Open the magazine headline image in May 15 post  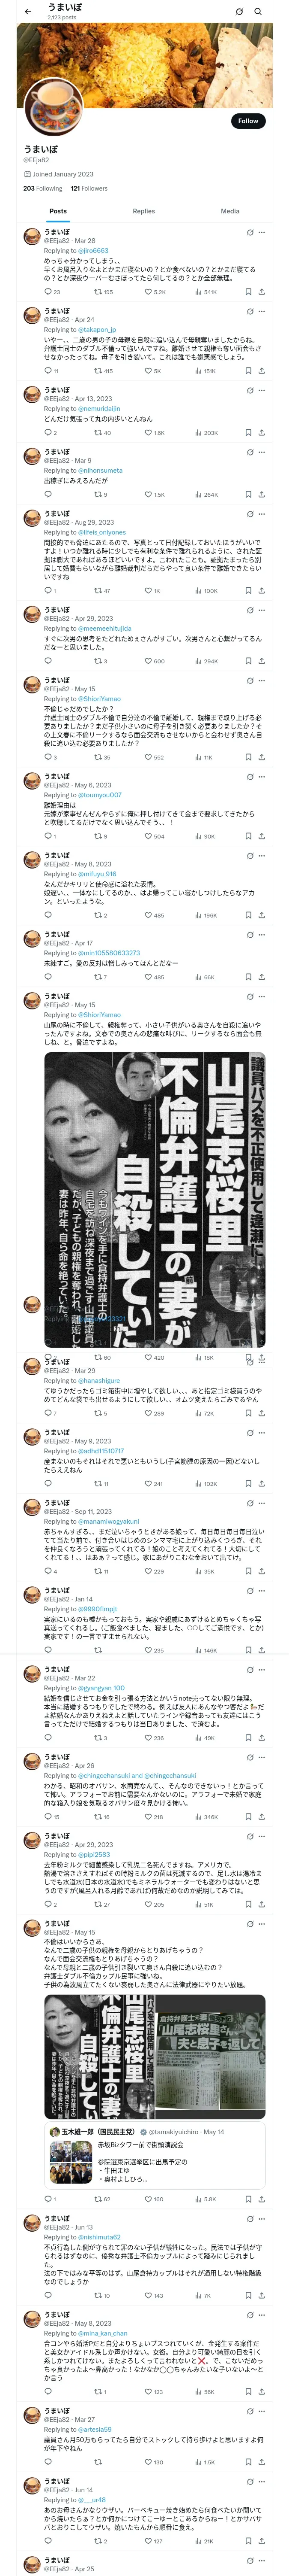click(155, 1200)
